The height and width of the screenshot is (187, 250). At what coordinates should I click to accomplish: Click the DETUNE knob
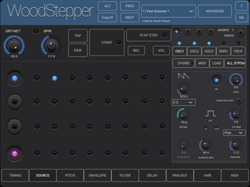[x=183, y=115]
